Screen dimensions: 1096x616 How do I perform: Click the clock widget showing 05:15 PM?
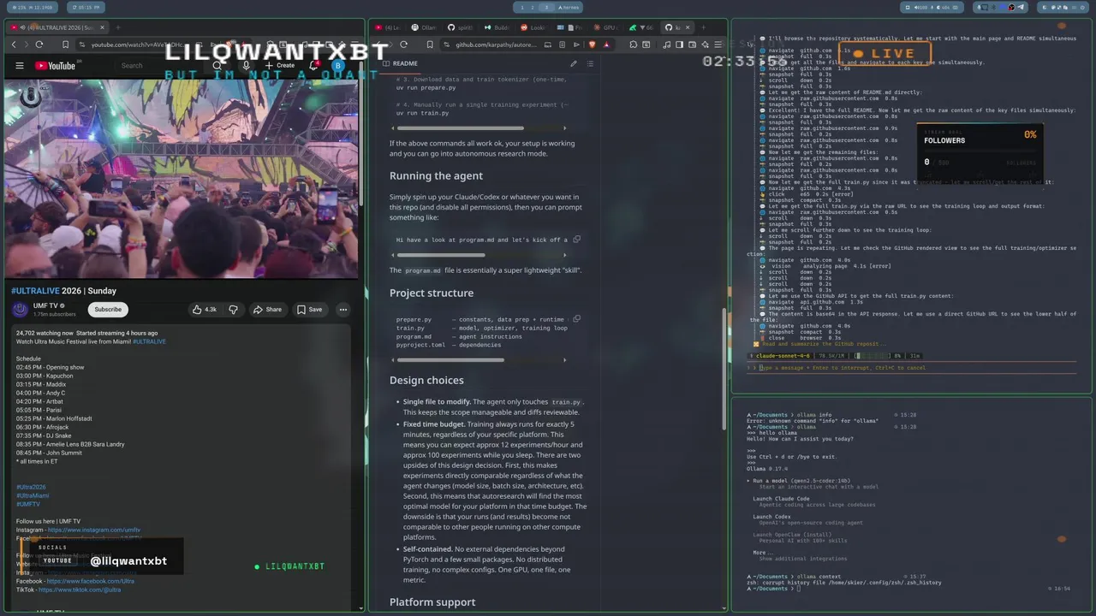[x=87, y=8]
